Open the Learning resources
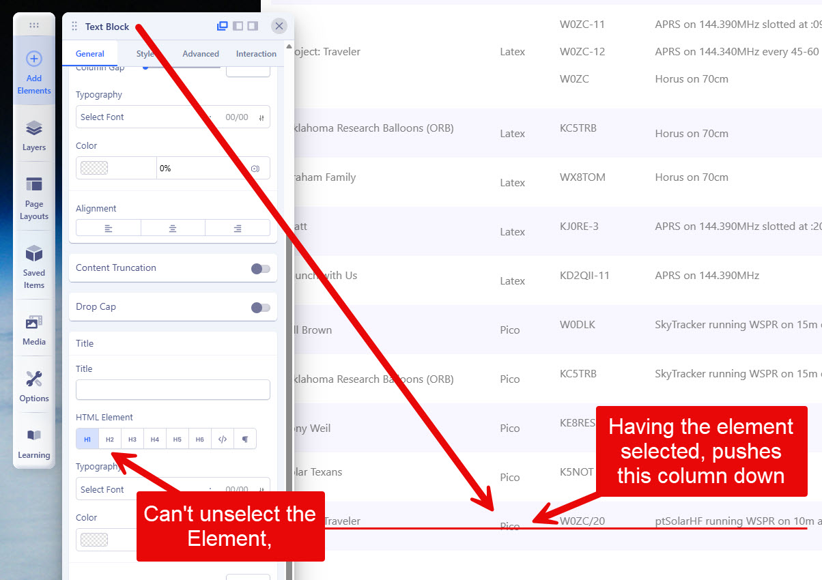The width and height of the screenshot is (822, 580). (x=34, y=444)
